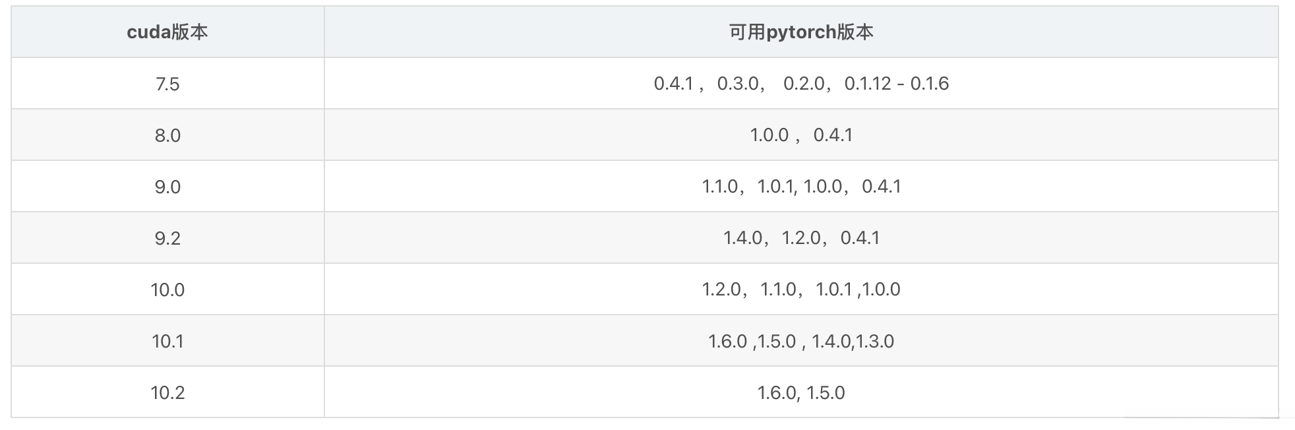
Task: Click the 0.1.12 - 0.1.6 version range
Action: tap(896, 84)
